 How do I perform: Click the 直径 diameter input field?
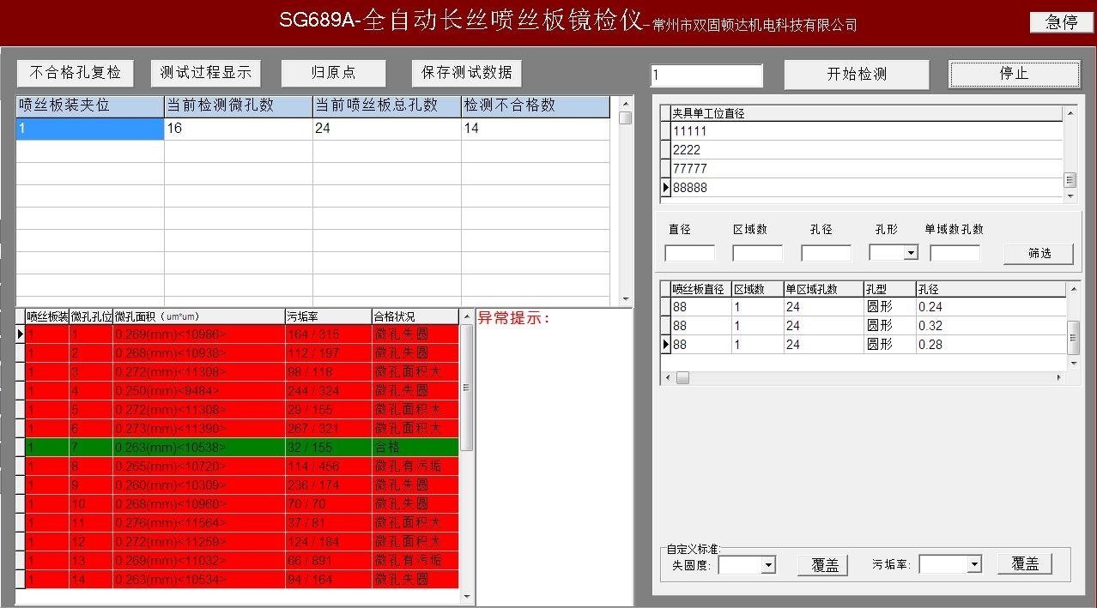[689, 253]
